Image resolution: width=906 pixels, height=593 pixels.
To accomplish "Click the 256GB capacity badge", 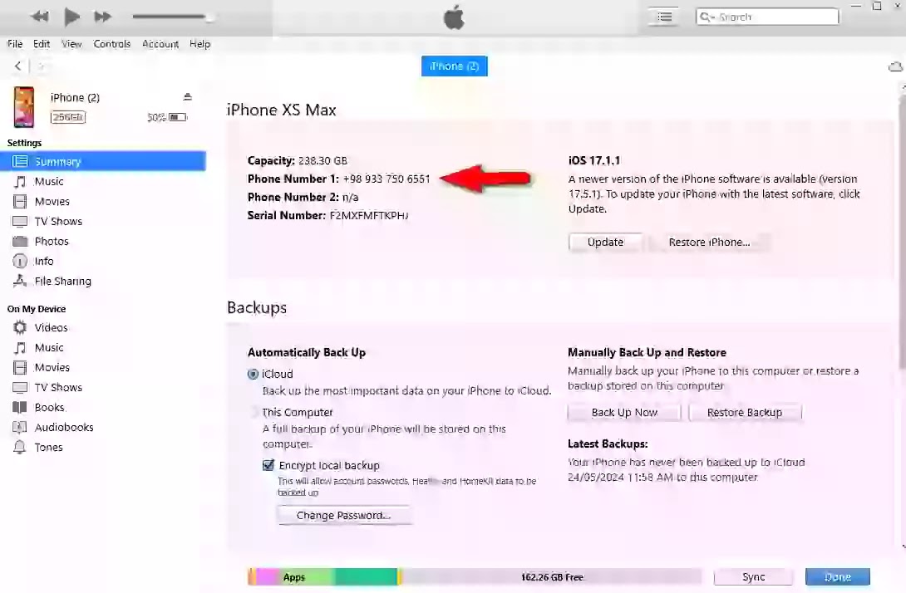I will tap(68, 117).
